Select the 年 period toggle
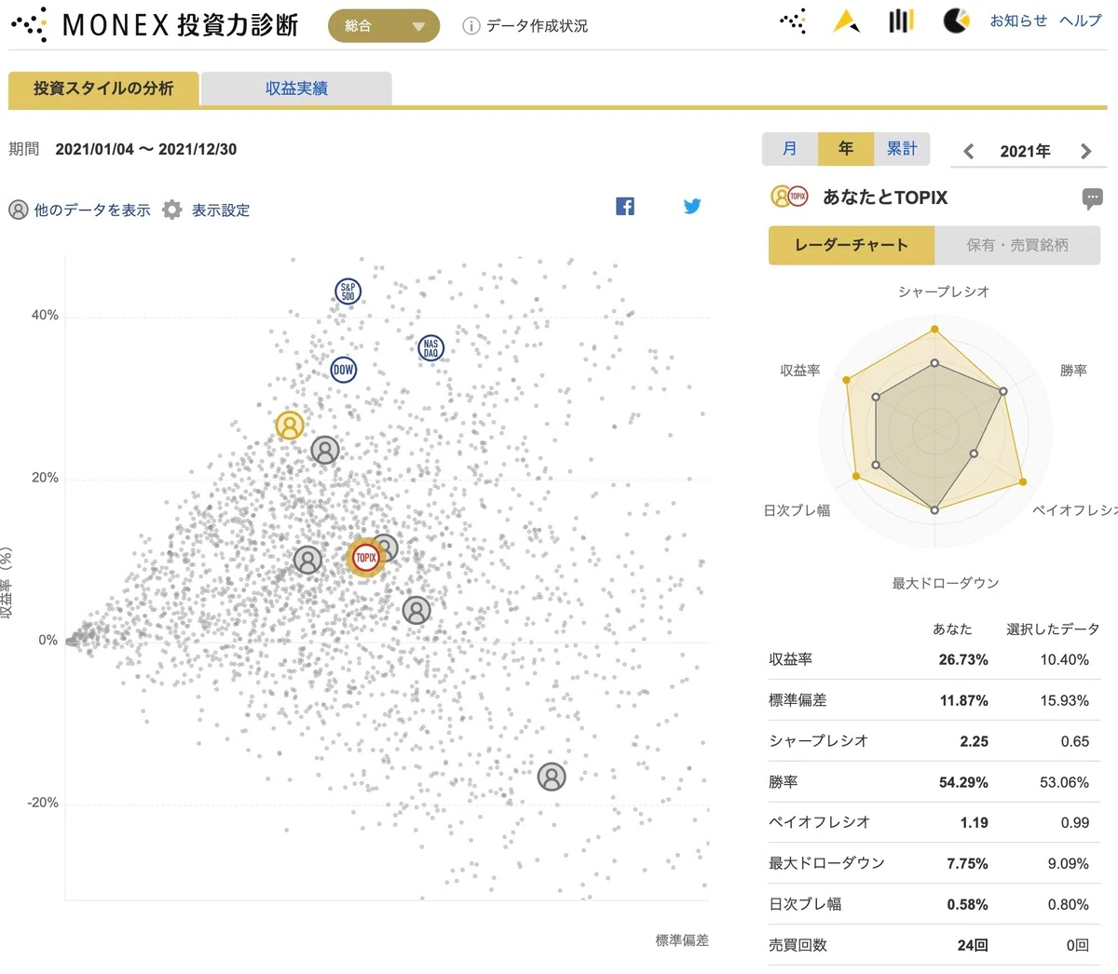Screen dimensions: 1118x974 846,149
